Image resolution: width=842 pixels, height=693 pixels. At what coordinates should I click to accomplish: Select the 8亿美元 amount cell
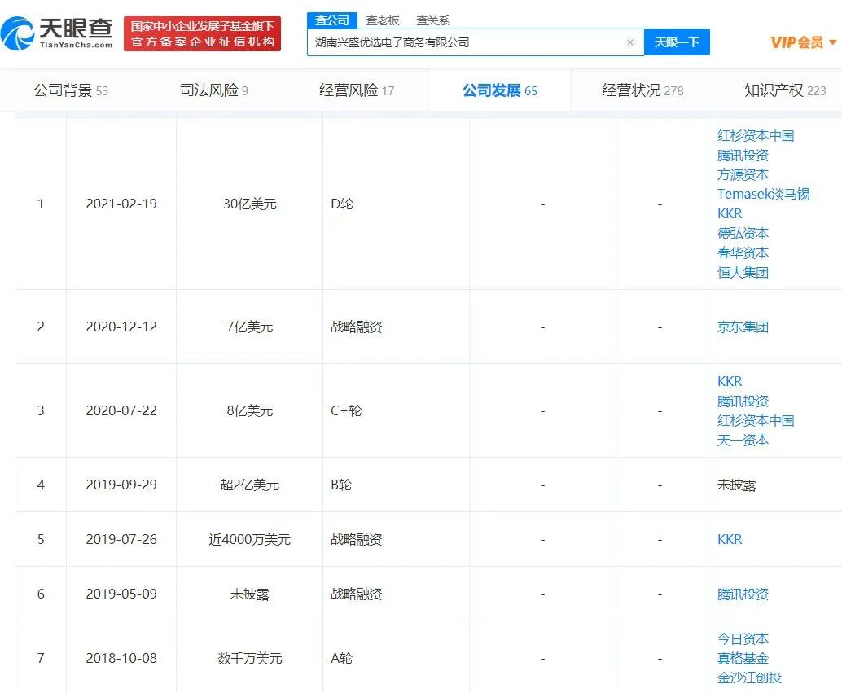coord(250,411)
